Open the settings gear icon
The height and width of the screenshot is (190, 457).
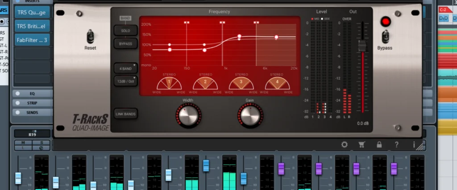pyautogui.click(x=344, y=145)
